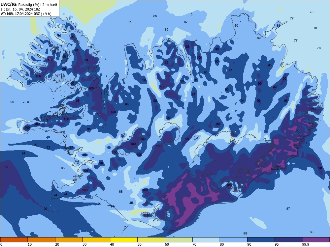Select the title "UWC/IG: Rakastig (%) í 2 m hæð"
330x247 pixels.
coord(29,4)
